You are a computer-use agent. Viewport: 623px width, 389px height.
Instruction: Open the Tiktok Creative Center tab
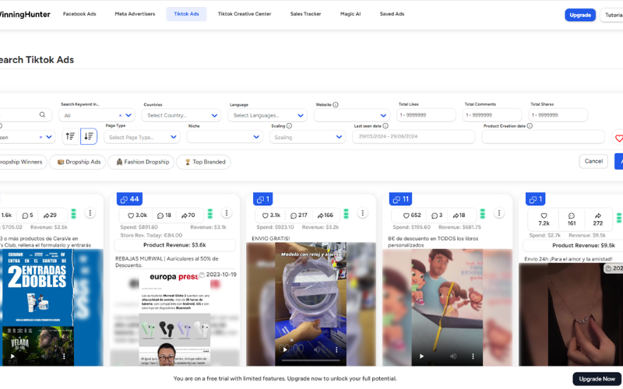245,14
